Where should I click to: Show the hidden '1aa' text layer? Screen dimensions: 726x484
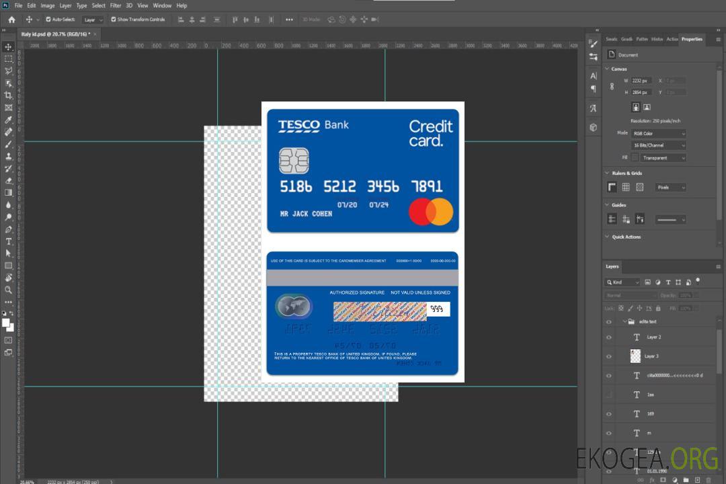click(x=609, y=395)
